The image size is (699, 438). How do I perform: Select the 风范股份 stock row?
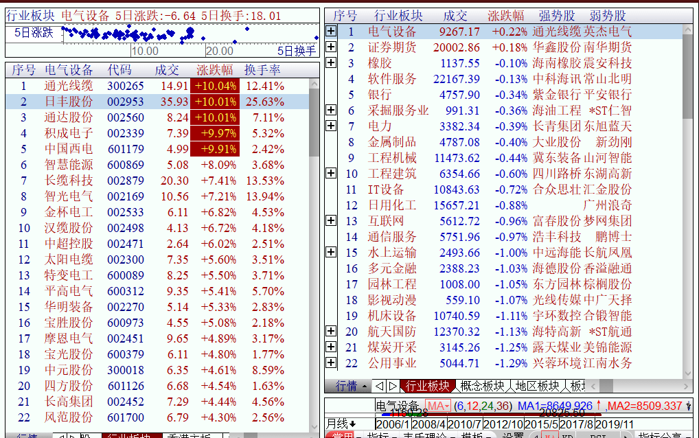click(157, 417)
